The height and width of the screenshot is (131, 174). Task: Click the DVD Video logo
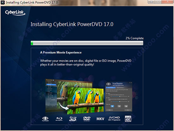coord(87,119)
